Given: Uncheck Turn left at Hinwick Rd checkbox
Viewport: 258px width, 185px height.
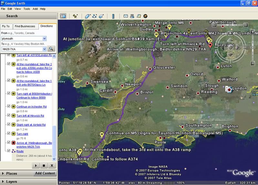Looking at the screenshot, I should pos(8,115).
